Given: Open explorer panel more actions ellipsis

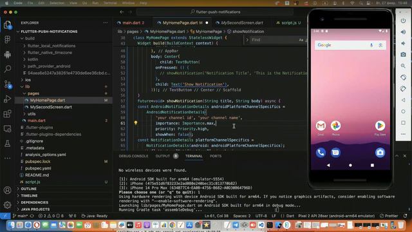Looking at the screenshot, I should point(106,23).
